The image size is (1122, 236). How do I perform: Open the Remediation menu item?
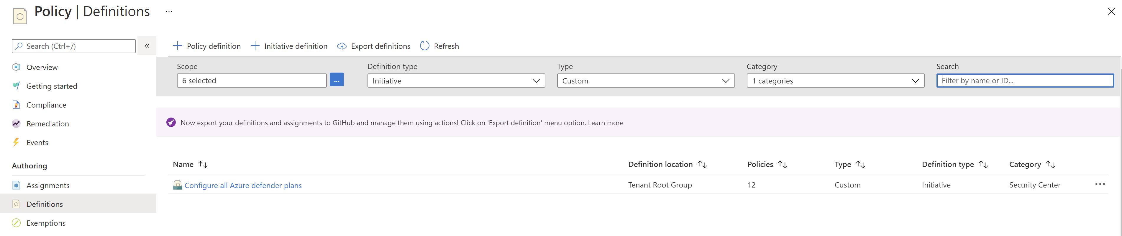click(47, 124)
